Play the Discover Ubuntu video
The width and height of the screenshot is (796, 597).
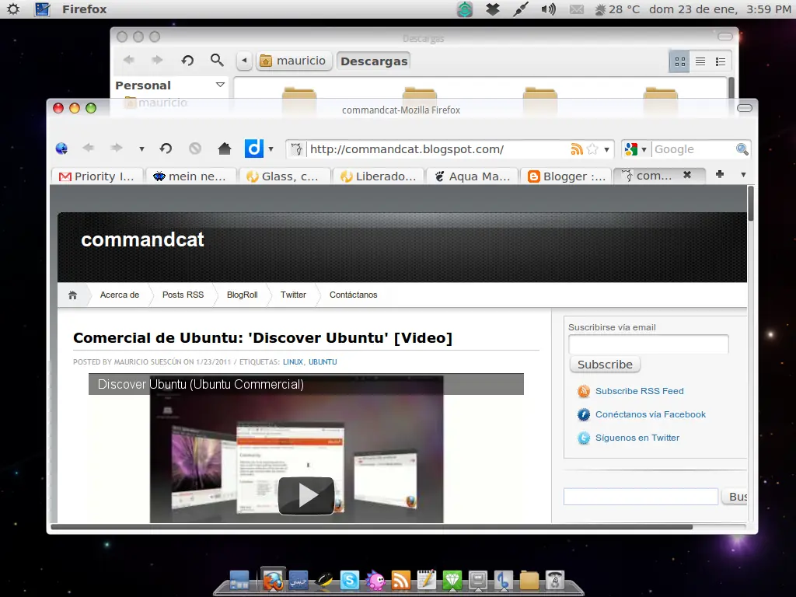point(306,495)
